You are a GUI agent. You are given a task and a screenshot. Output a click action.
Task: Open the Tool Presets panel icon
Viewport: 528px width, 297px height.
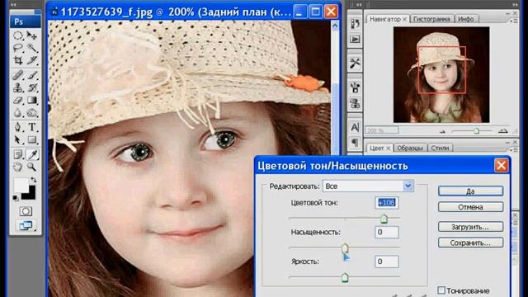coord(355,63)
